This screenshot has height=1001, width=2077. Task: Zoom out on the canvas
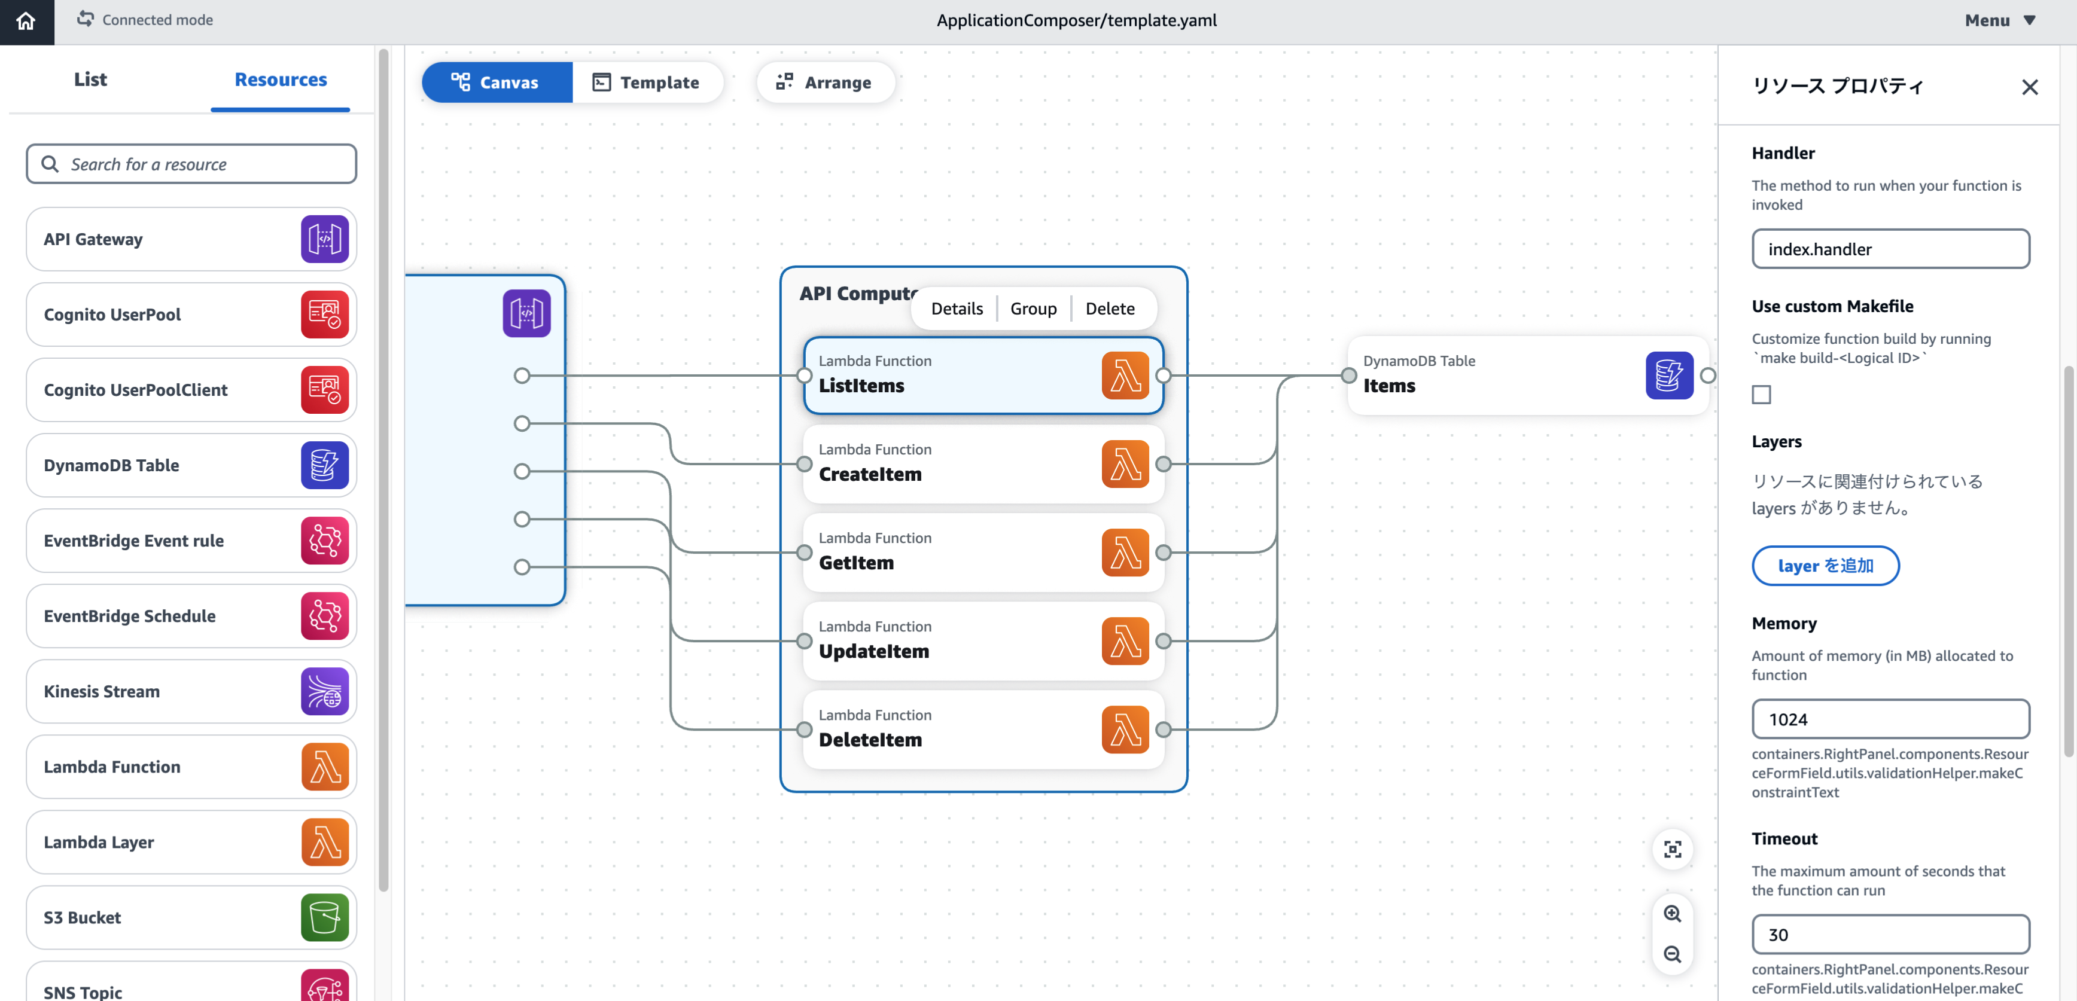click(x=1672, y=954)
